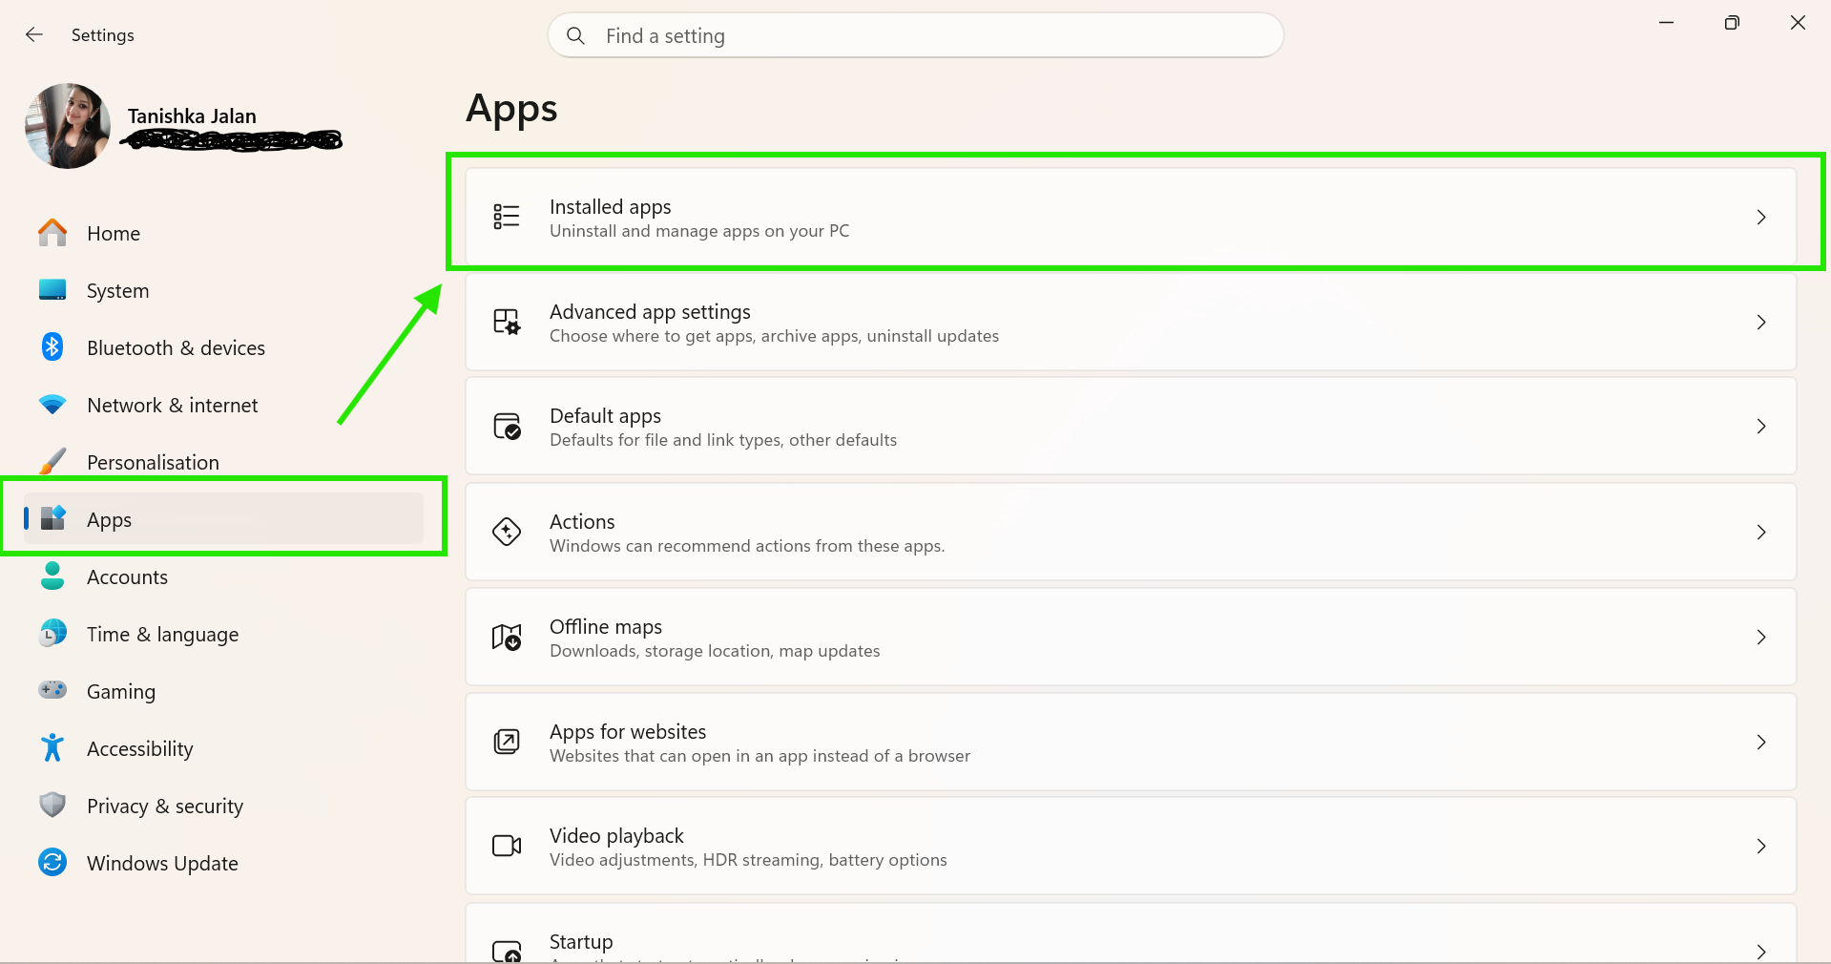Open Apps for websites page
The width and height of the screenshot is (1831, 964).
(1131, 743)
